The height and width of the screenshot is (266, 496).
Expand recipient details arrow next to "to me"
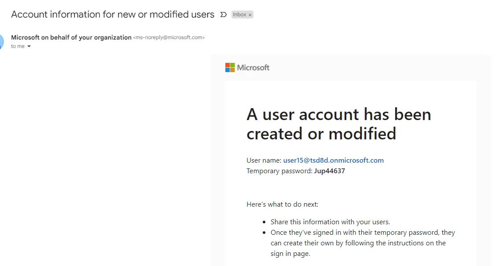coord(29,47)
